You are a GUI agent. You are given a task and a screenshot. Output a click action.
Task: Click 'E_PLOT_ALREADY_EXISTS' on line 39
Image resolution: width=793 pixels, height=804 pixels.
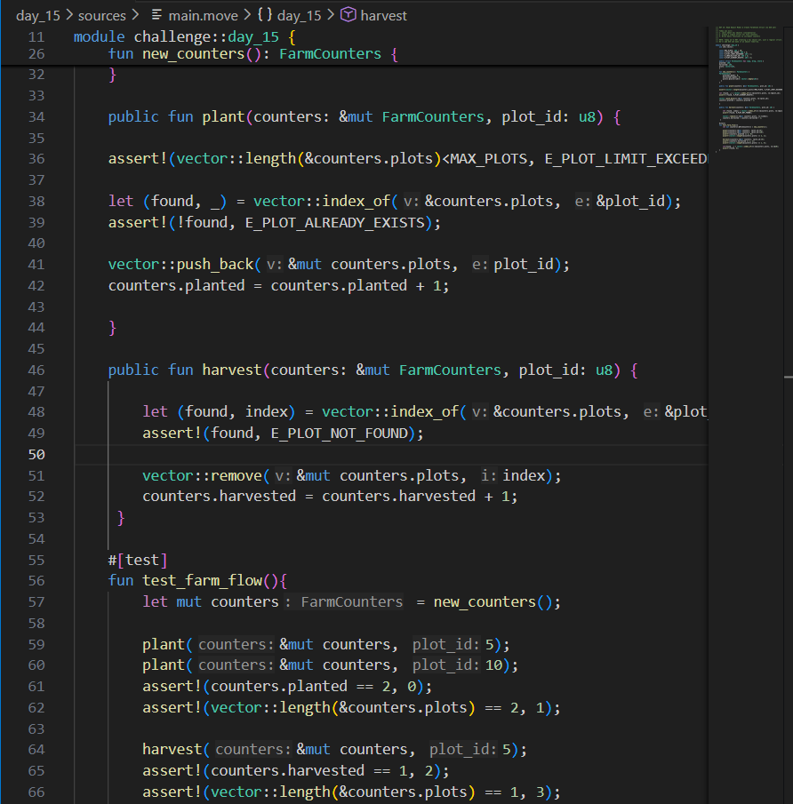tap(334, 222)
